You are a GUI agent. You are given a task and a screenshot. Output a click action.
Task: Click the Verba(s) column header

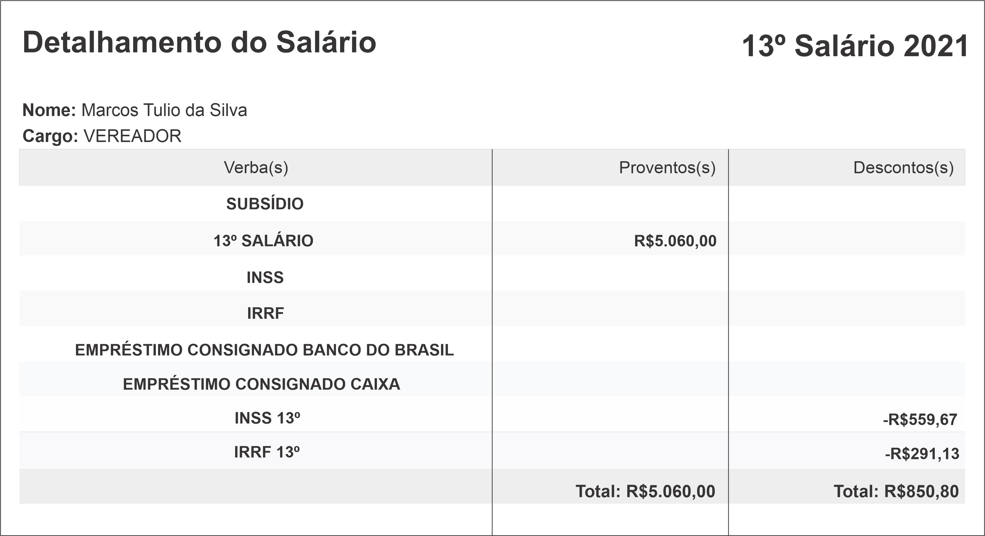coord(256,168)
